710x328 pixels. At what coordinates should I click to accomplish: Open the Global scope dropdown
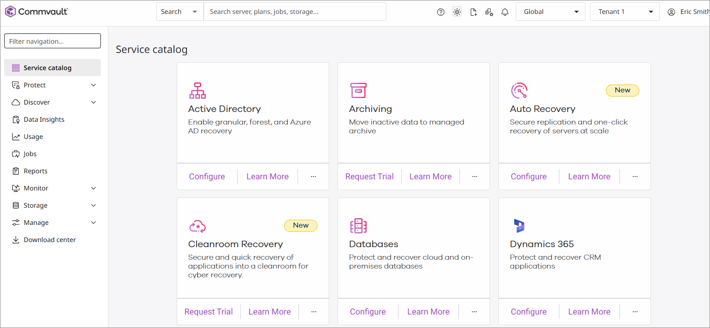551,12
